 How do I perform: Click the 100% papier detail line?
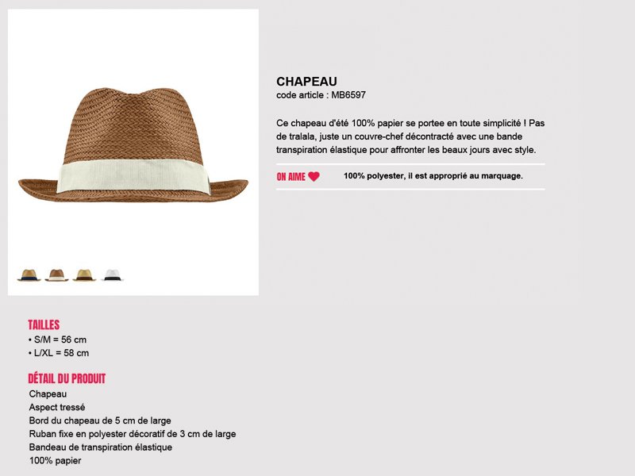click(56, 461)
